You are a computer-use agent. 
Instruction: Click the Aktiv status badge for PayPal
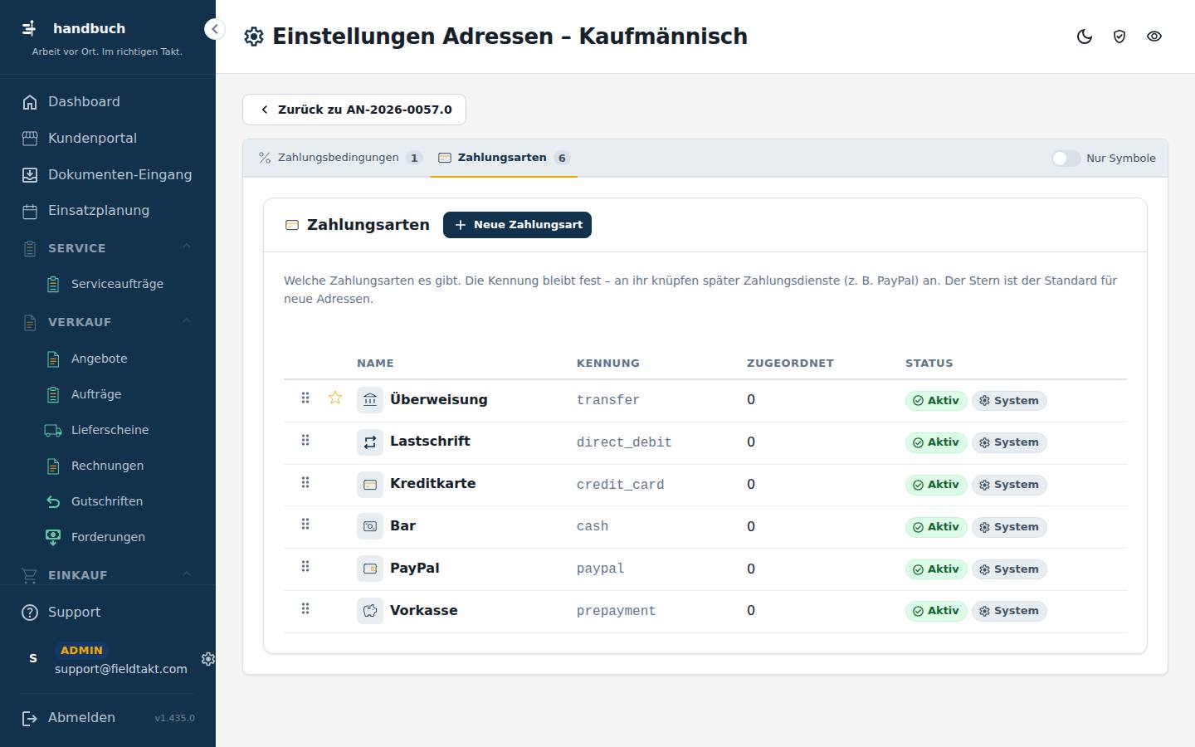(936, 569)
